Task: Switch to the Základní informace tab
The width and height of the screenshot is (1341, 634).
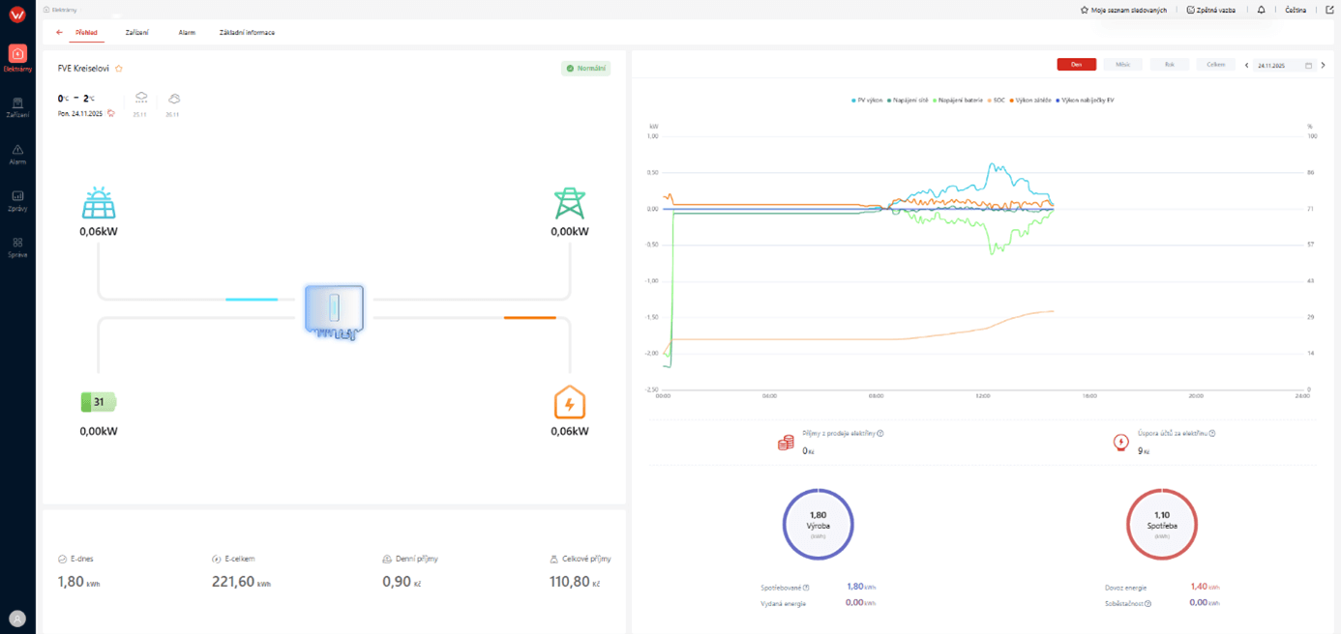Action: pyautogui.click(x=247, y=33)
